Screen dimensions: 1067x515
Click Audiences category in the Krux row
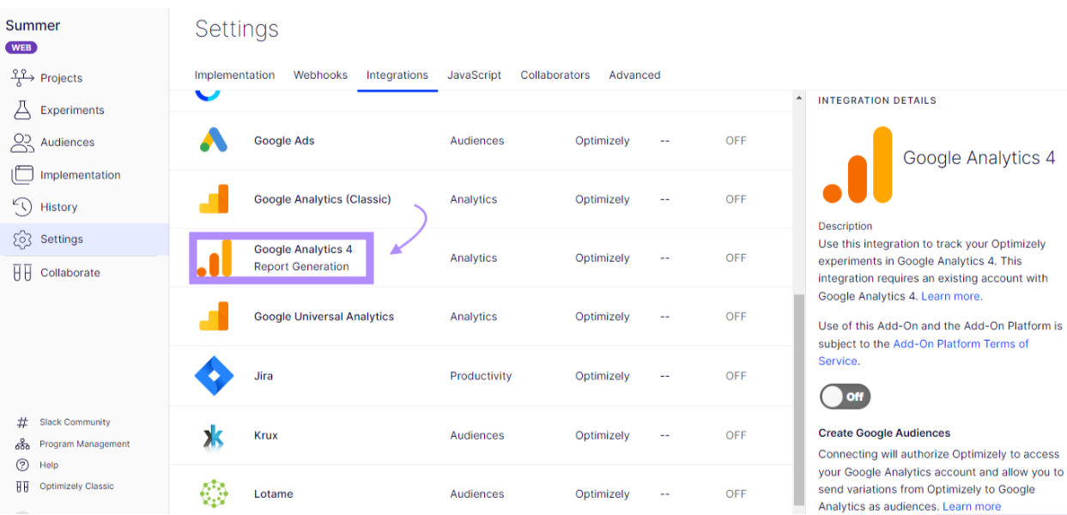pos(476,435)
